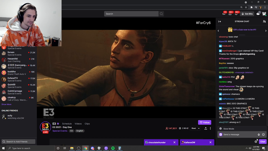Open Quin69 channel in sidebar
The height and width of the screenshot is (151, 268).
(18, 86)
